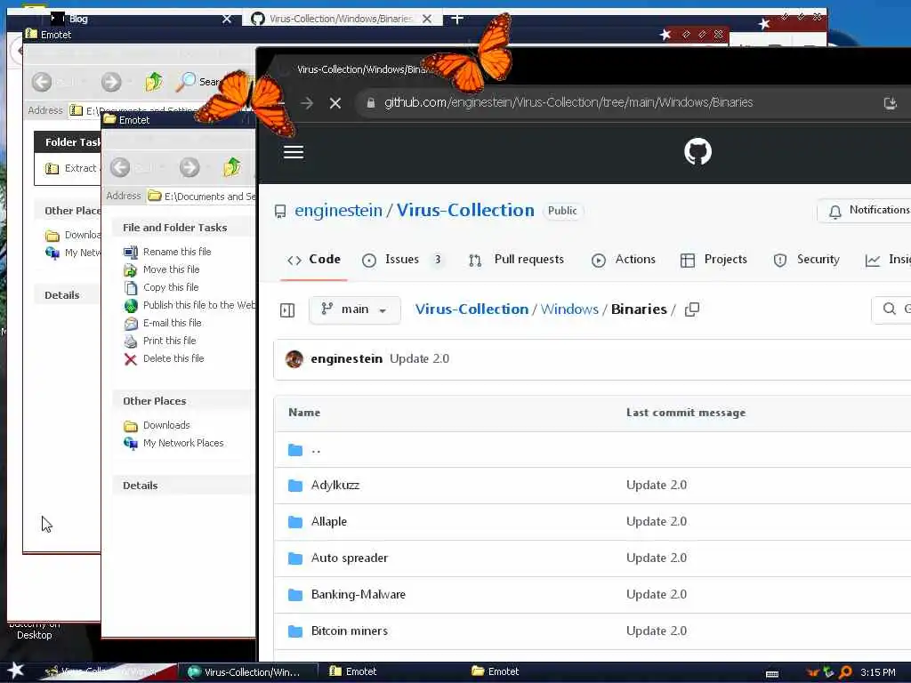Copy path icon next to Binaries
Viewport: 911px width, 683px height.
pyautogui.click(x=692, y=309)
